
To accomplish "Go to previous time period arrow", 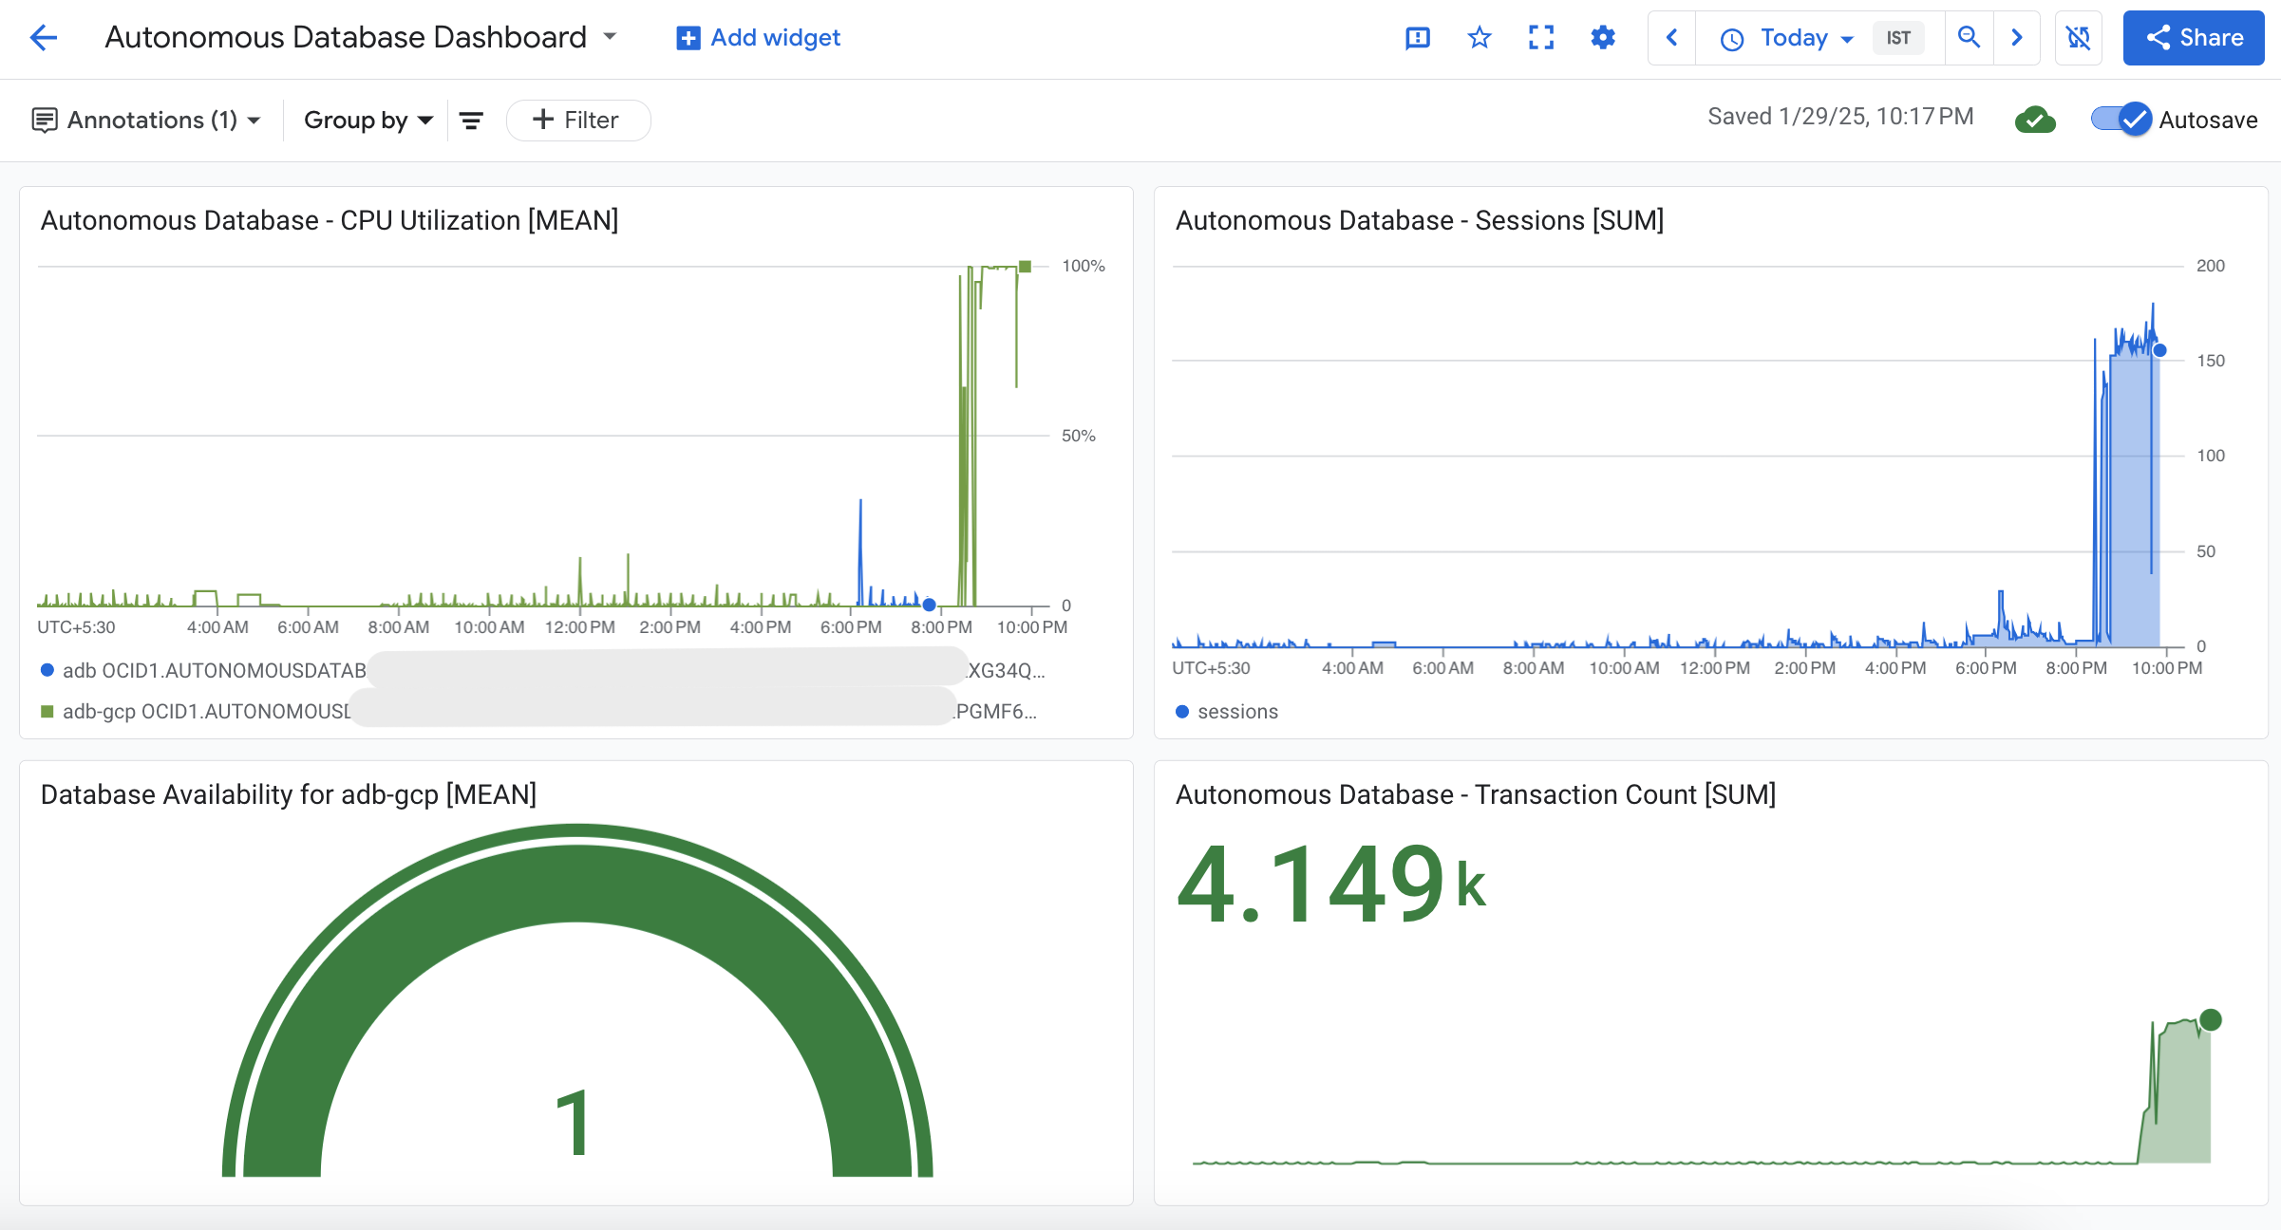I will coord(1672,38).
